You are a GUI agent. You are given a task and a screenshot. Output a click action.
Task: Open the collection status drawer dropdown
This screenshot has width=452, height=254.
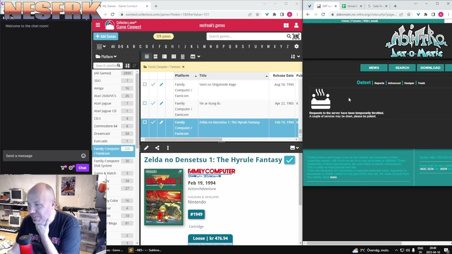[101, 47]
